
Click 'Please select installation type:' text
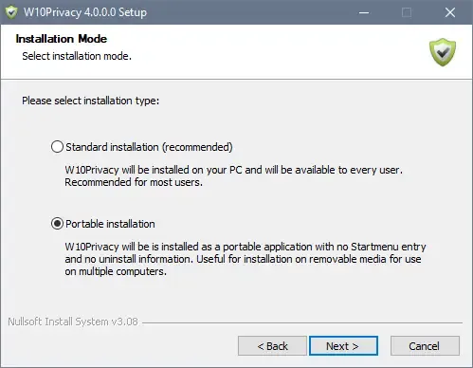(x=91, y=101)
